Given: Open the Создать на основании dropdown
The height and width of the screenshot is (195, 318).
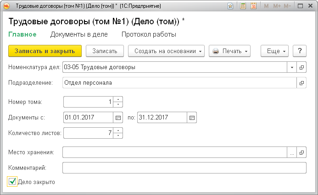Looking at the screenshot, I should coord(166,51).
